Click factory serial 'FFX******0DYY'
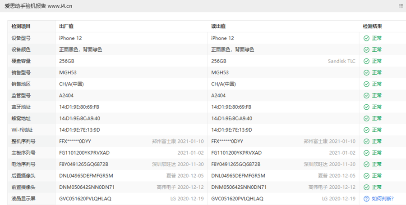406x205 pixels. click(75, 142)
